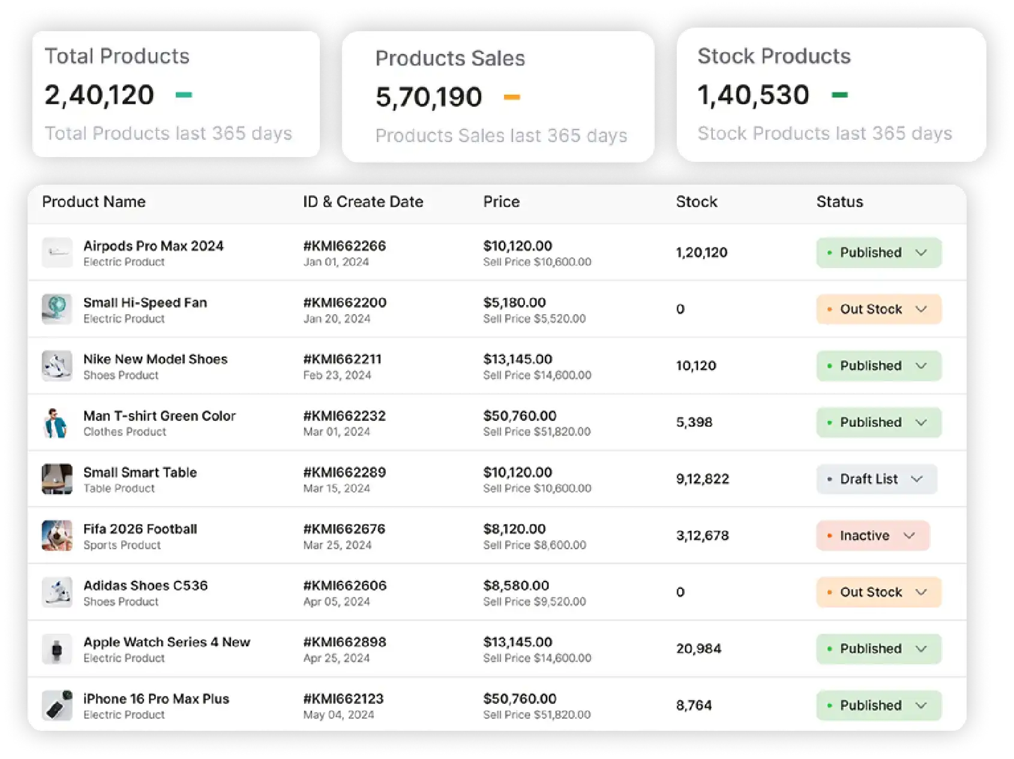1014x759 pixels.
Task: Sort by the Price column header
Action: 501,202
